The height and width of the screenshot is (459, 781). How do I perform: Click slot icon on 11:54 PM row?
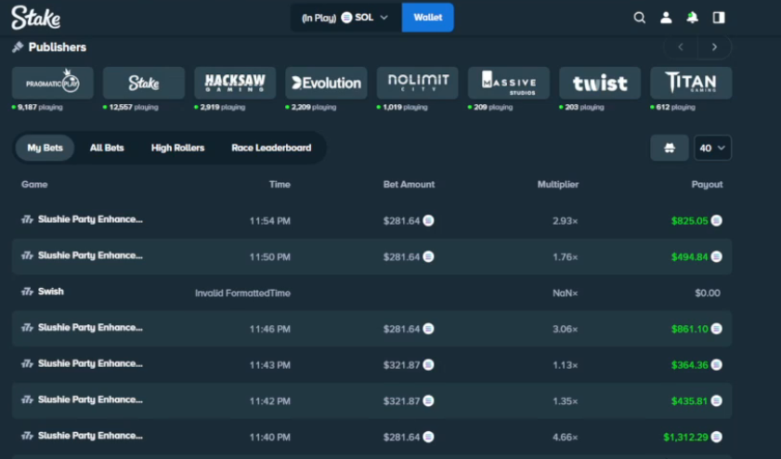click(x=27, y=219)
